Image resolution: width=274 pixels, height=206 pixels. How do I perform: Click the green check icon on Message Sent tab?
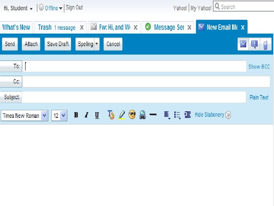[148, 27]
